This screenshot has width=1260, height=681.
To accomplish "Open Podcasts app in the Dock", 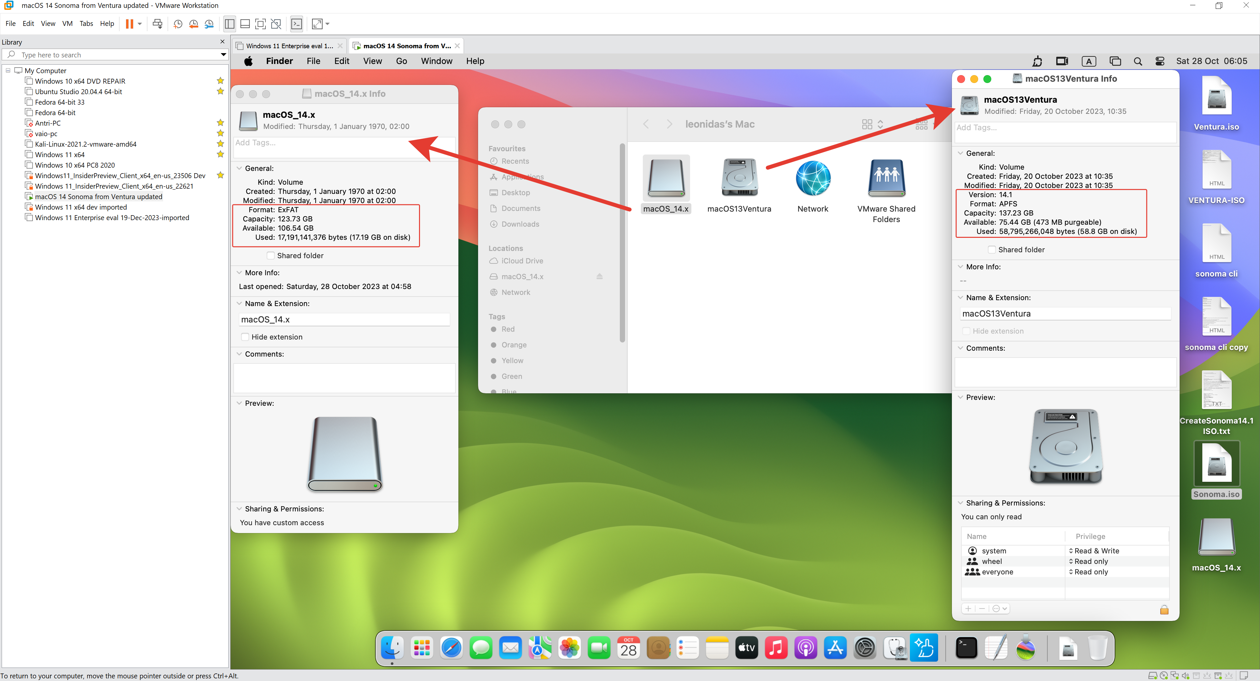I will coord(806,648).
